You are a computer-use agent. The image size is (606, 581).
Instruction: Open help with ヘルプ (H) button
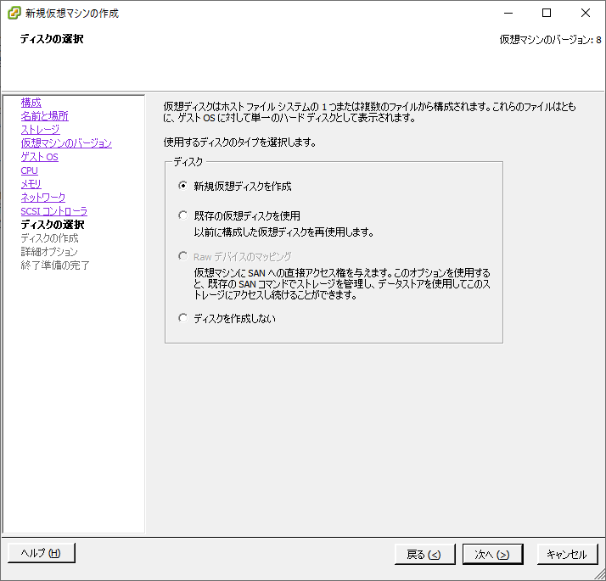point(42,553)
